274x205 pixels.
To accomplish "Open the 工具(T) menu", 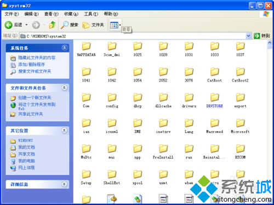I will click(91, 14).
